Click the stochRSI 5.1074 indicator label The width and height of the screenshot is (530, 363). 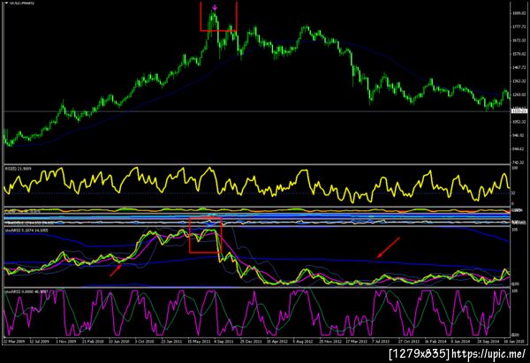tap(26, 231)
